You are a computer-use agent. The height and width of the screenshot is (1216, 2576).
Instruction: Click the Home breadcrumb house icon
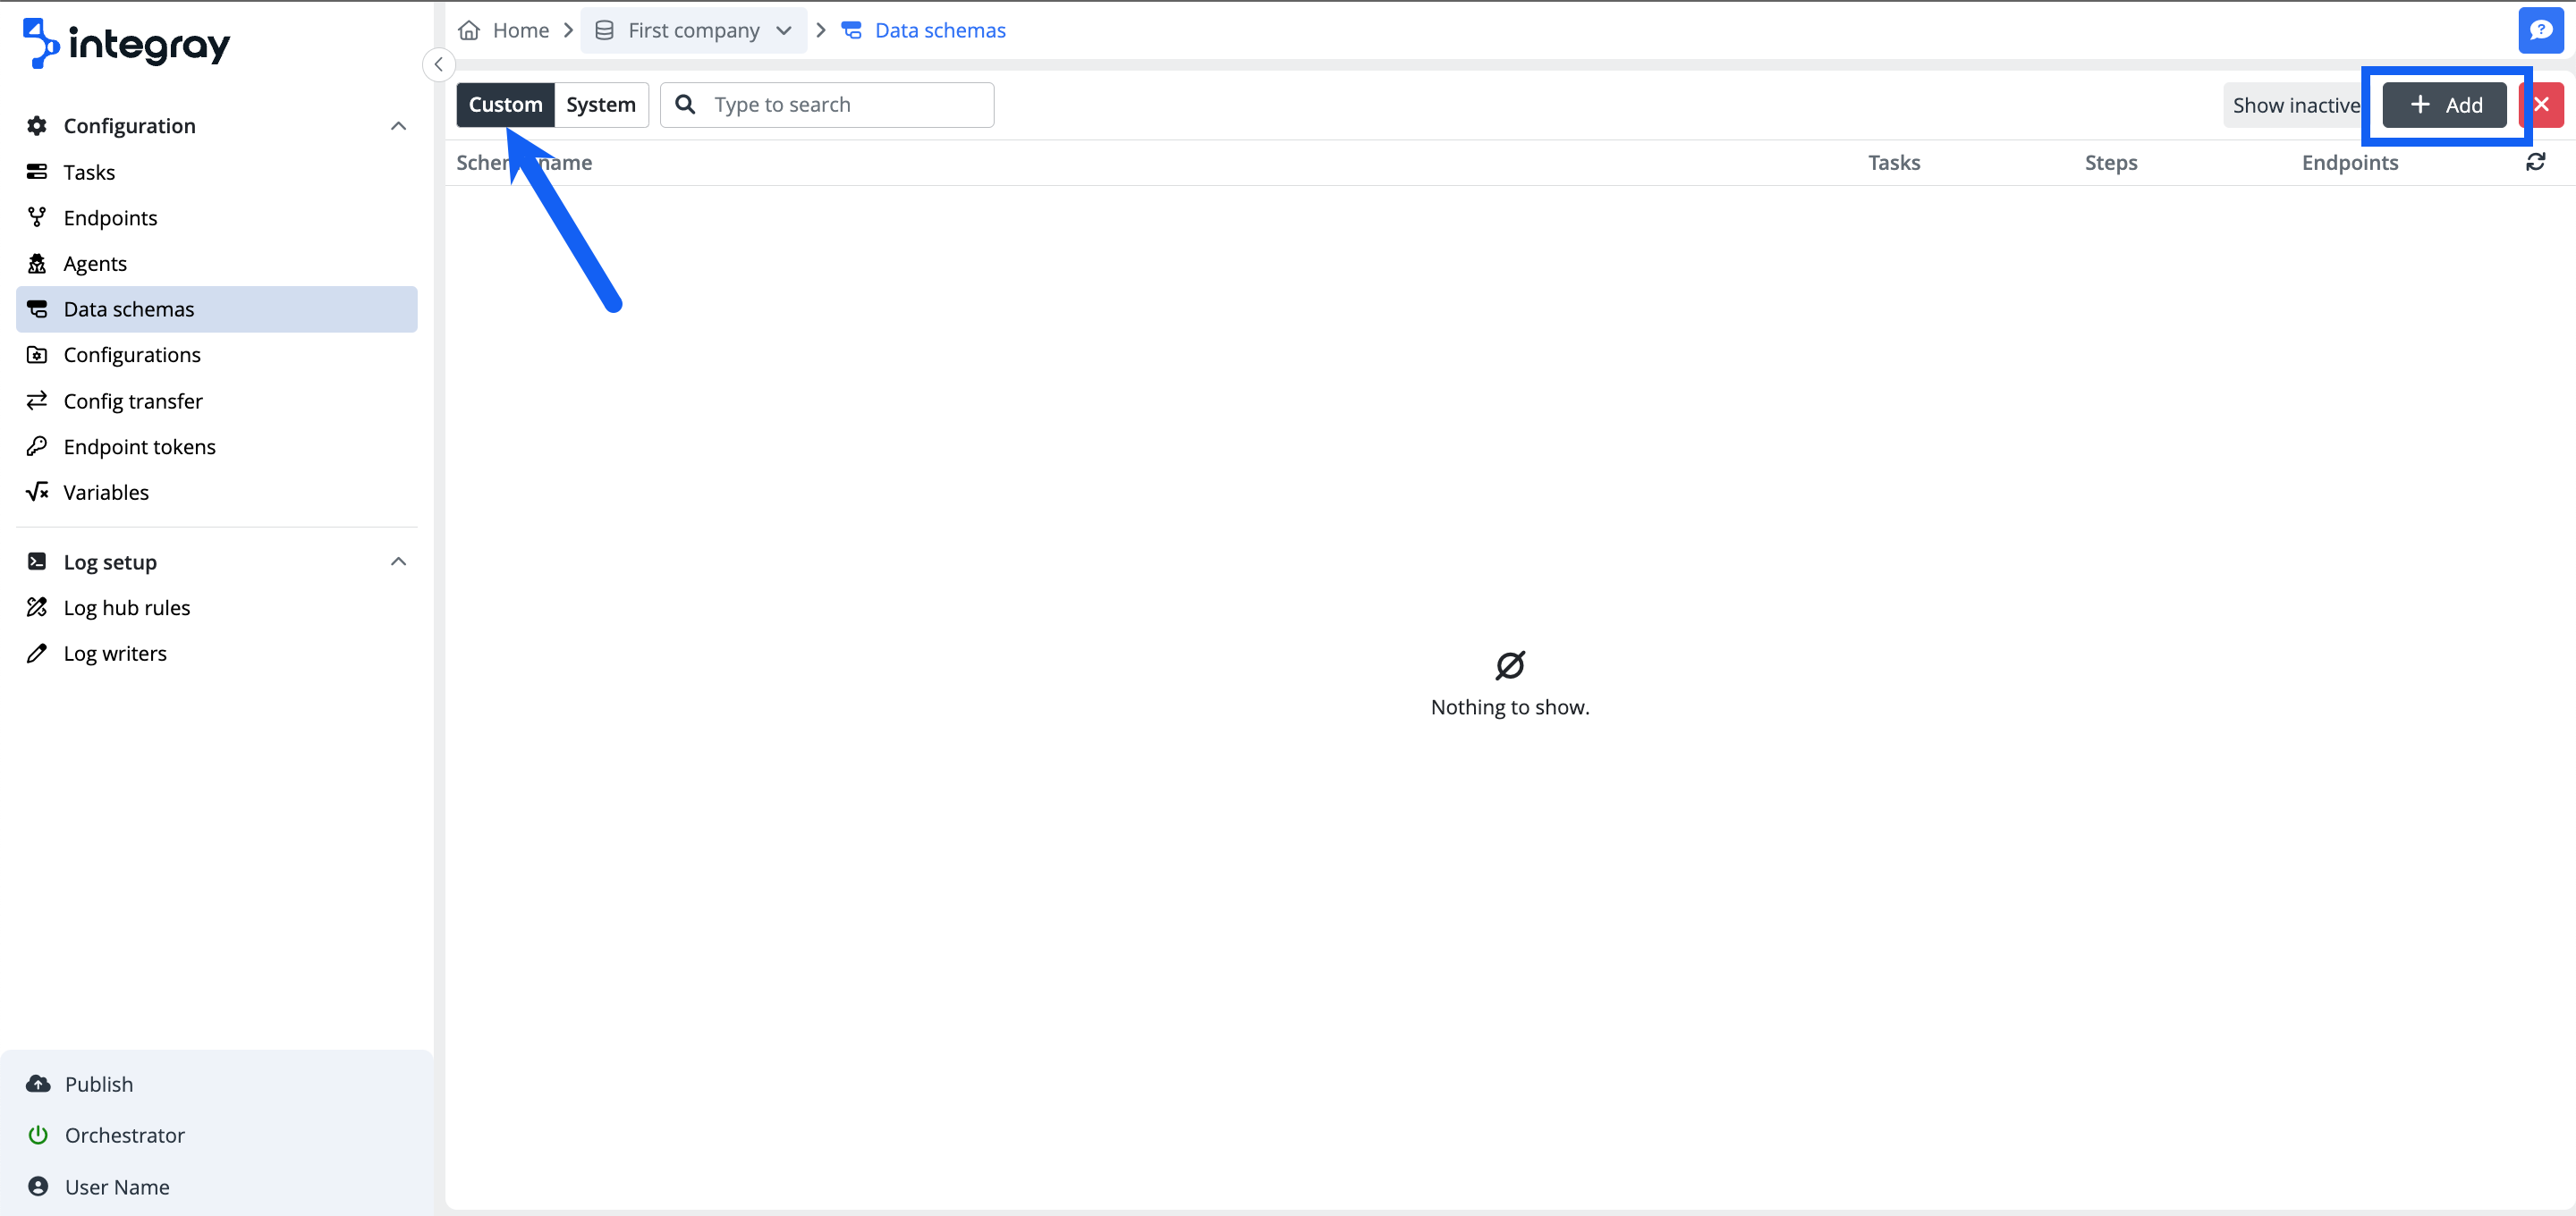(468, 30)
